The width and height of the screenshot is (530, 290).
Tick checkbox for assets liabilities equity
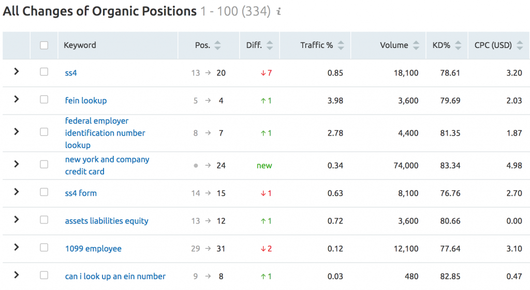pos(44,220)
